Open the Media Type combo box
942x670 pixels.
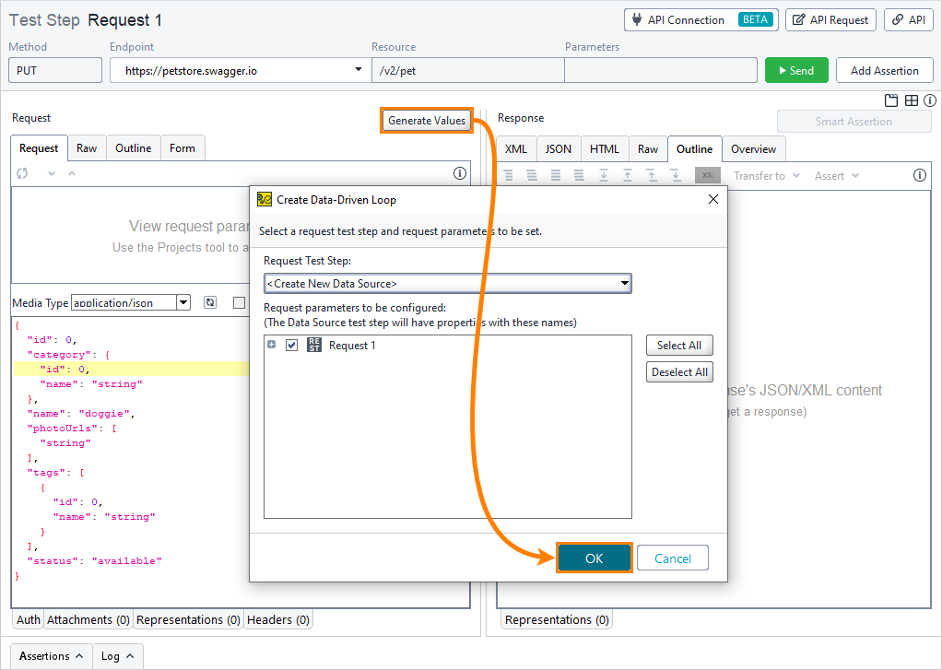click(183, 301)
